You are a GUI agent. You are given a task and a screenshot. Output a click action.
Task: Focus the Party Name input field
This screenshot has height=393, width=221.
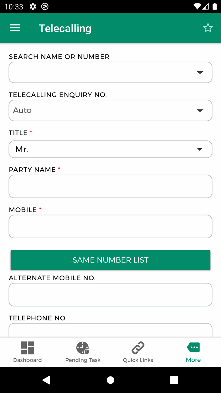pos(111,186)
